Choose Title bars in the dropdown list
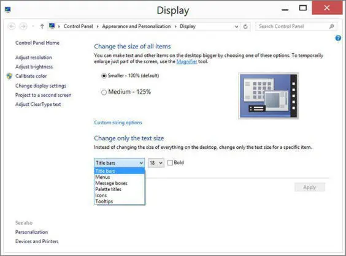 [120, 171]
